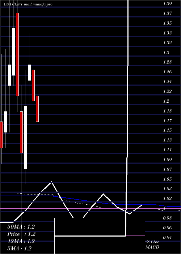Click the 1.15 price axis label

pos(167,130)
